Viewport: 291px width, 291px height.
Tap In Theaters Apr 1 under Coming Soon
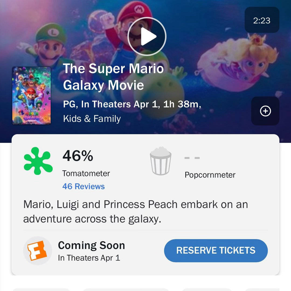tap(89, 258)
